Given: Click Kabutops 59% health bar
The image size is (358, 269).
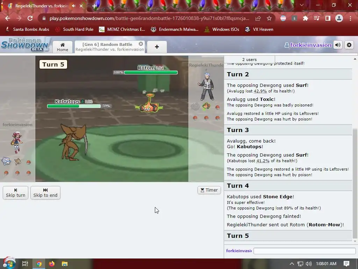Looking at the screenshot, I should pos(74,106).
